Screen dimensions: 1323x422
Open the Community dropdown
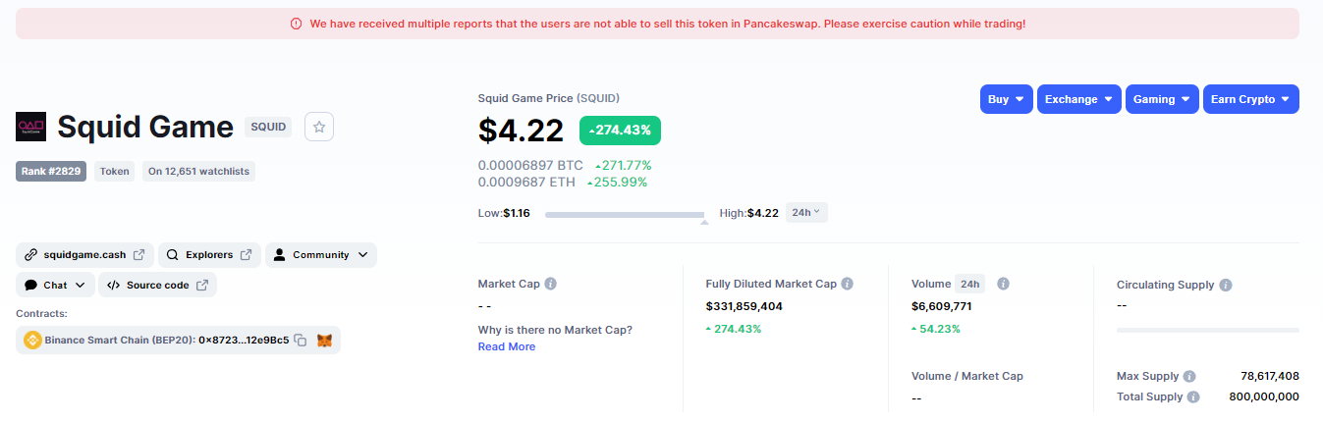click(x=321, y=255)
